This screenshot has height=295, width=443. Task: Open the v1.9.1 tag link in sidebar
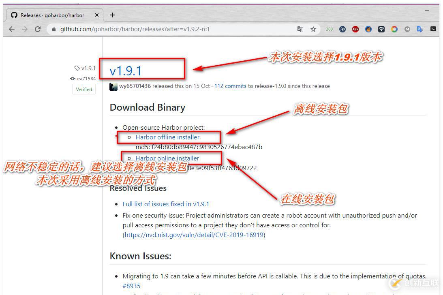pyautogui.click(x=85, y=68)
